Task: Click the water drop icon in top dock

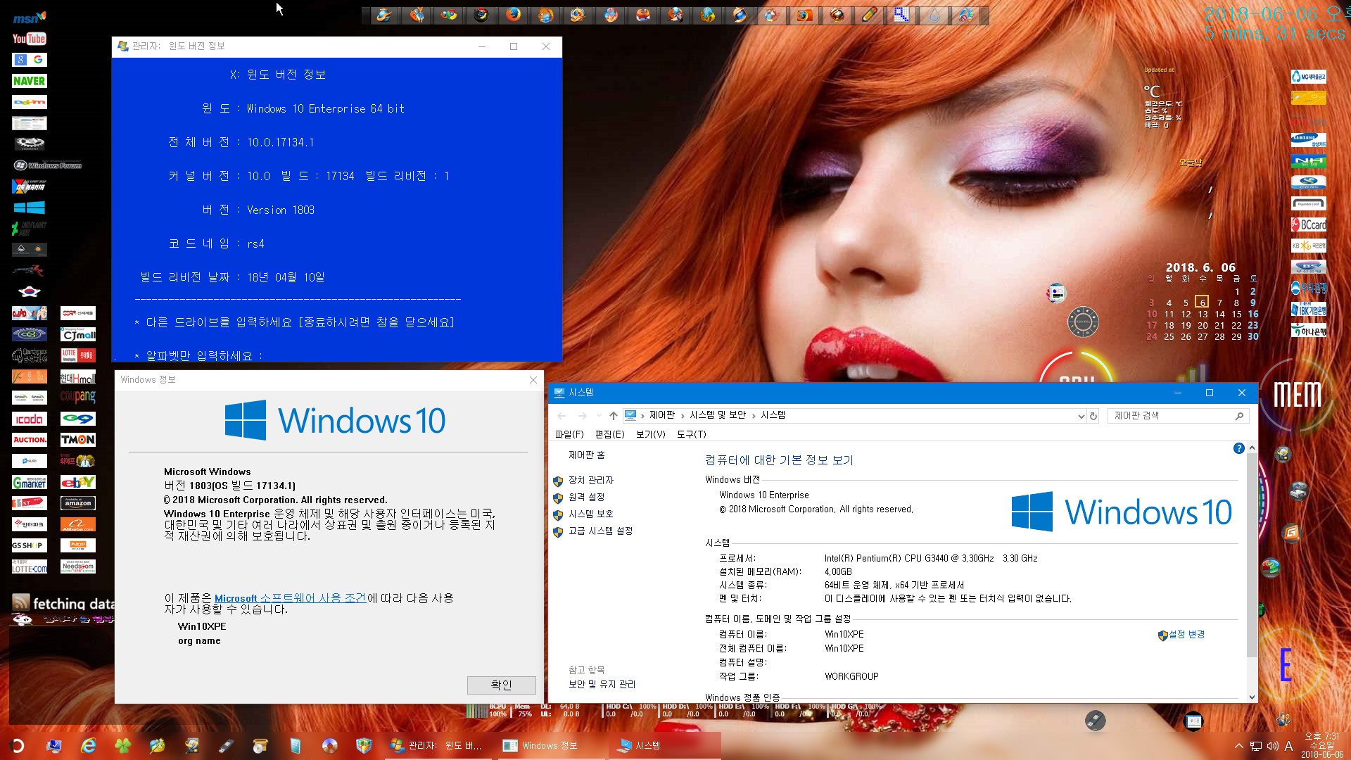Action: (934, 15)
